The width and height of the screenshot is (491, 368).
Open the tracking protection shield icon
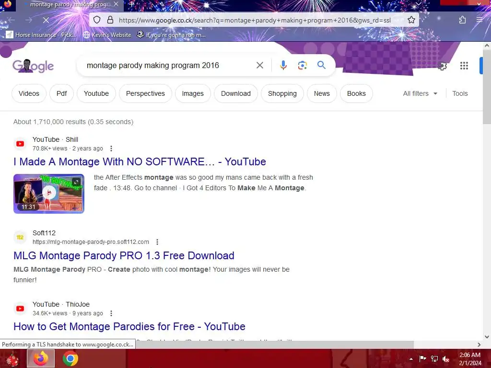click(97, 20)
